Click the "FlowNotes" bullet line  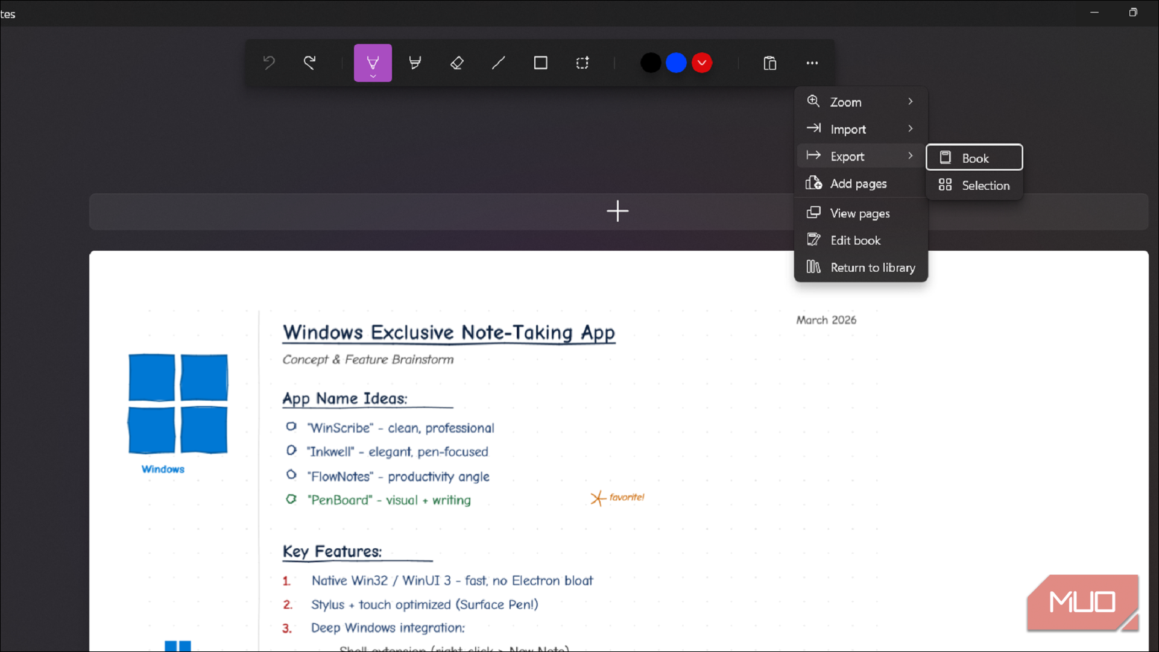pyautogui.click(x=388, y=477)
